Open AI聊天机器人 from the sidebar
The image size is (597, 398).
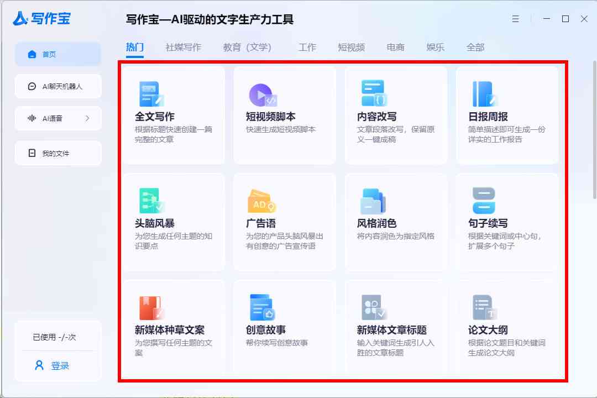point(58,86)
